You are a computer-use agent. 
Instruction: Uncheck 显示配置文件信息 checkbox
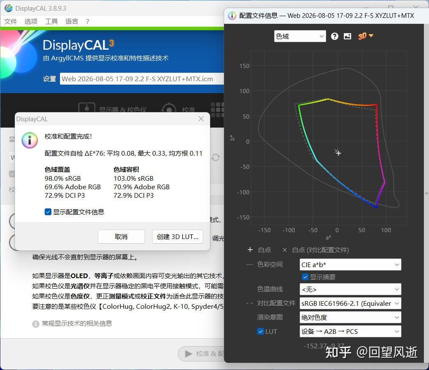coord(48,212)
